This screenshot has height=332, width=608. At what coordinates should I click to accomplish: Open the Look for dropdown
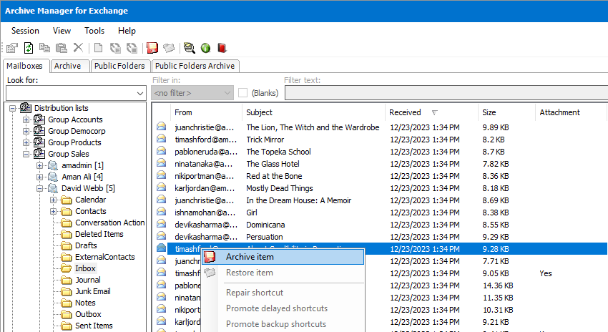pyautogui.click(x=139, y=93)
